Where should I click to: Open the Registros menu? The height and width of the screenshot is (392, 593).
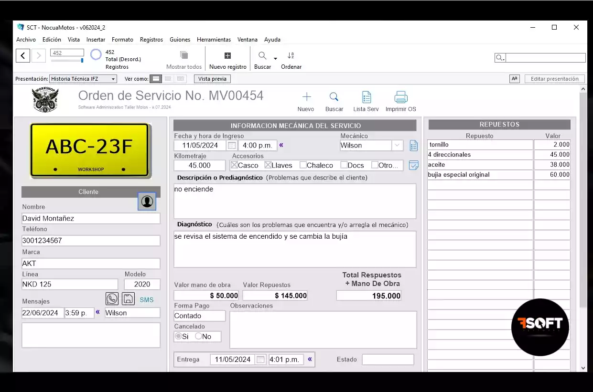pos(151,40)
